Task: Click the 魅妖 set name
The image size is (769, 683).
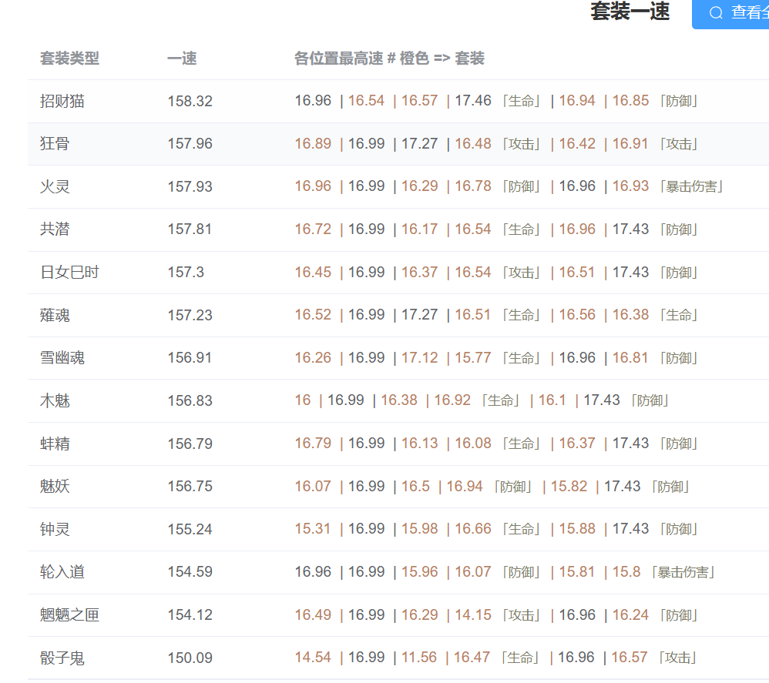Action: pyautogui.click(x=55, y=487)
